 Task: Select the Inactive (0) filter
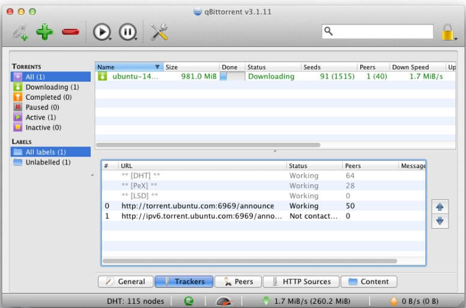click(50, 127)
